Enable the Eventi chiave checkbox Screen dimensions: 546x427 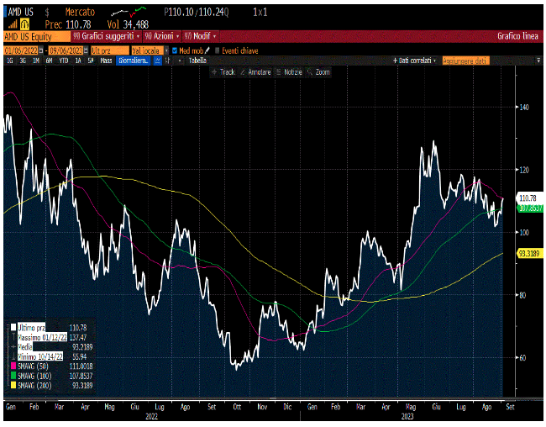[x=218, y=50]
